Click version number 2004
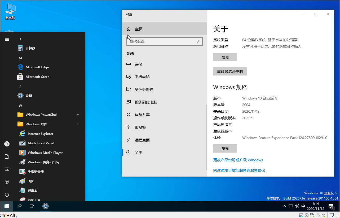340x218 pixels. (x=246, y=105)
